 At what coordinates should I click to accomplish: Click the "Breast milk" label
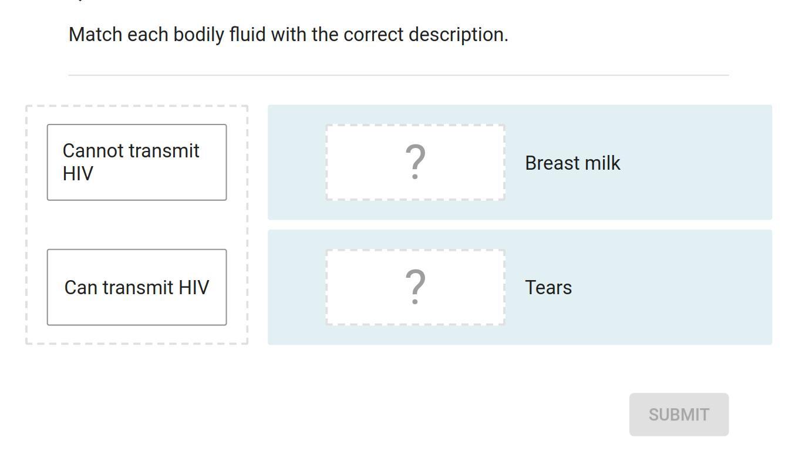[572, 163]
